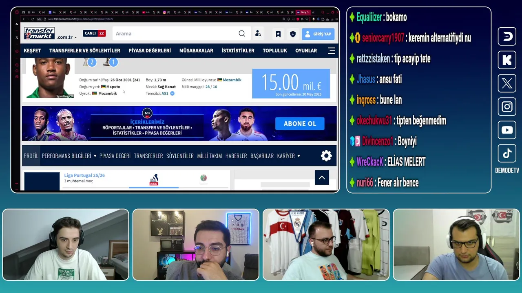Click chat username seniorcarry1907
Image resolution: width=522 pixels, height=293 pixels.
point(383,38)
